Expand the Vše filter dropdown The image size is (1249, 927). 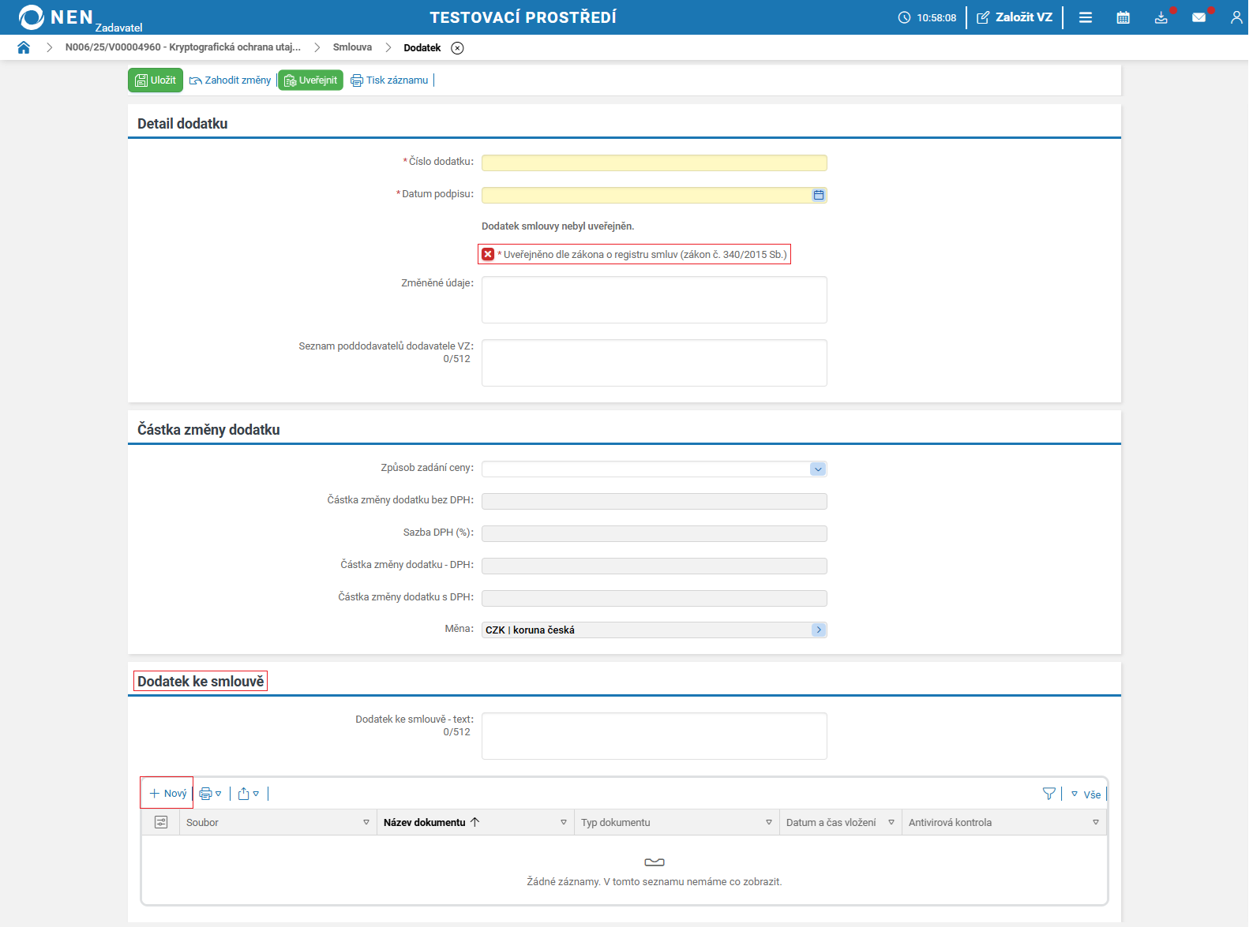(1086, 794)
